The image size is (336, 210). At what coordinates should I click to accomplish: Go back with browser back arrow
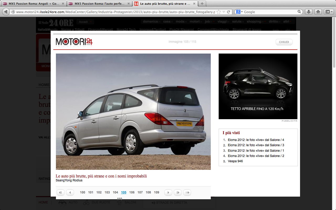tap(6, 12)
